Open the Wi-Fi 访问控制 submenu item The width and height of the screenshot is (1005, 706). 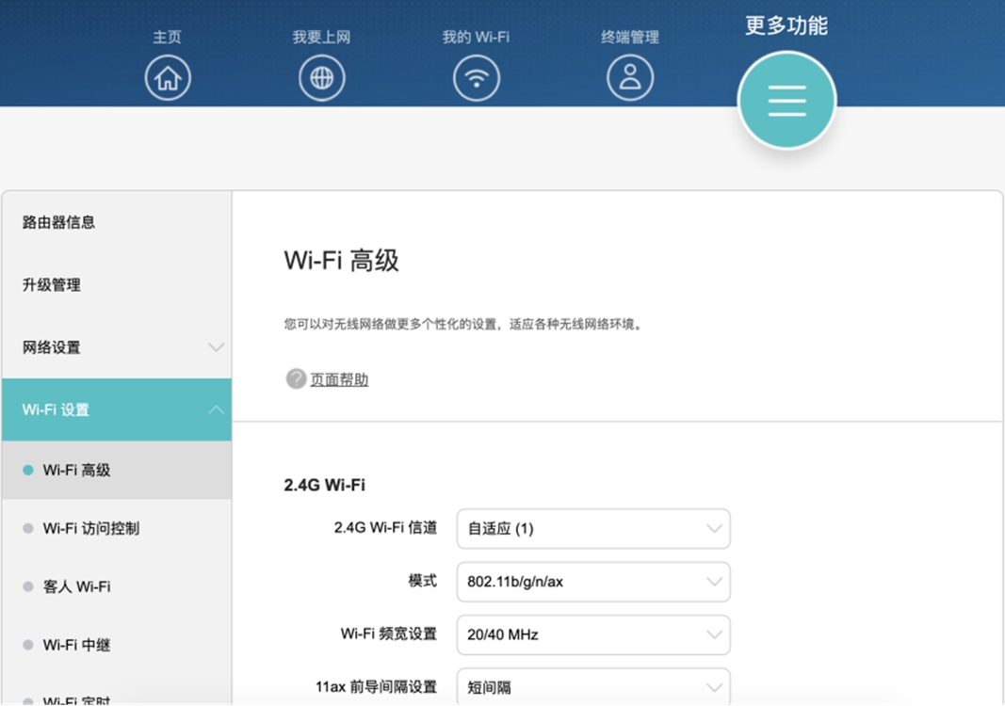(116, 528)
